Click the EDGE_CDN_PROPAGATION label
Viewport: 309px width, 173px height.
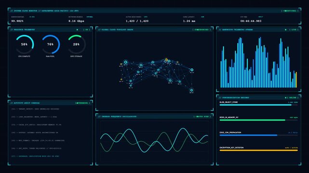230,133
